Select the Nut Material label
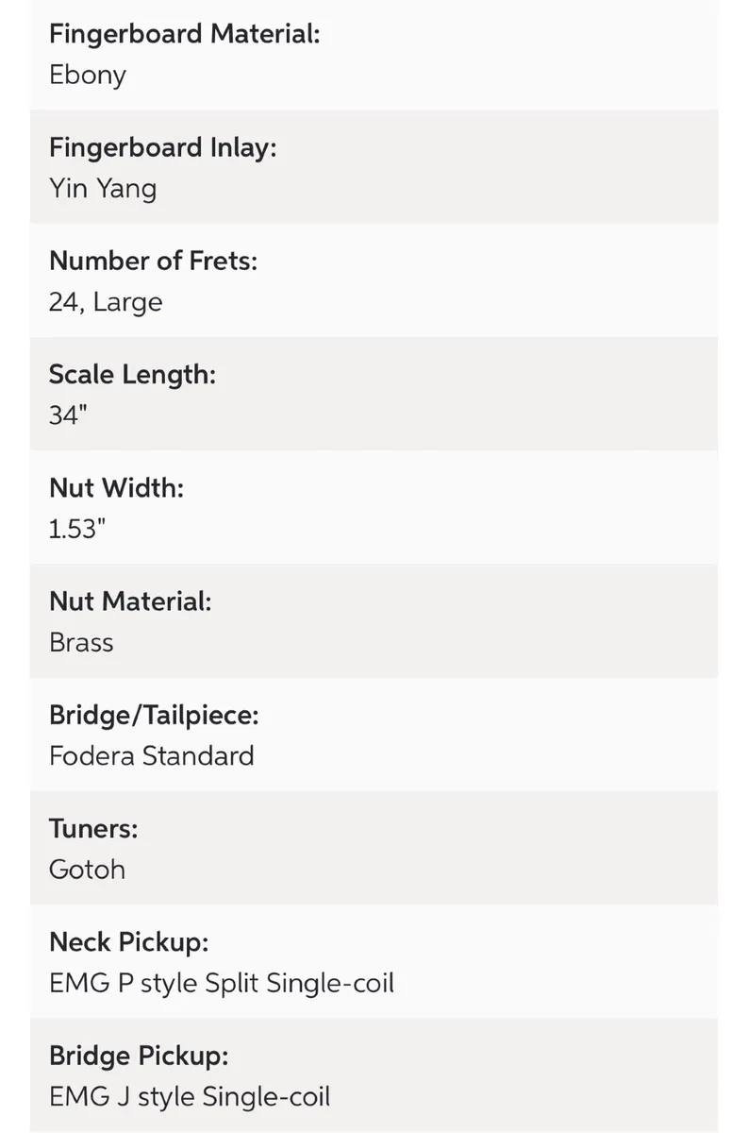 (130, 601)
